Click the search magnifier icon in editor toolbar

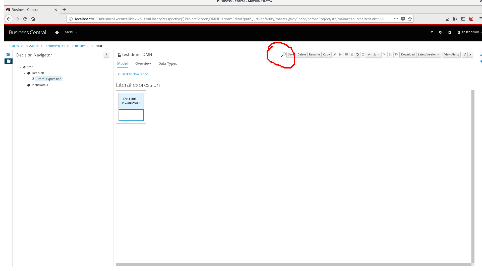(283, 54)
